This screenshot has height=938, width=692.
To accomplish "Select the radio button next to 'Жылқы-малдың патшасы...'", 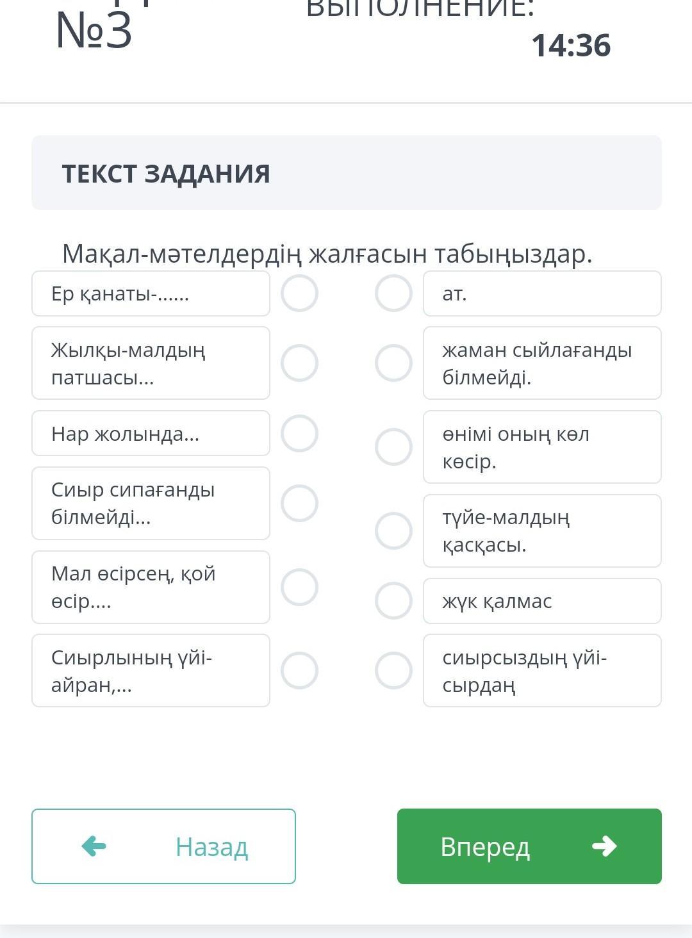I will (299, 363).
